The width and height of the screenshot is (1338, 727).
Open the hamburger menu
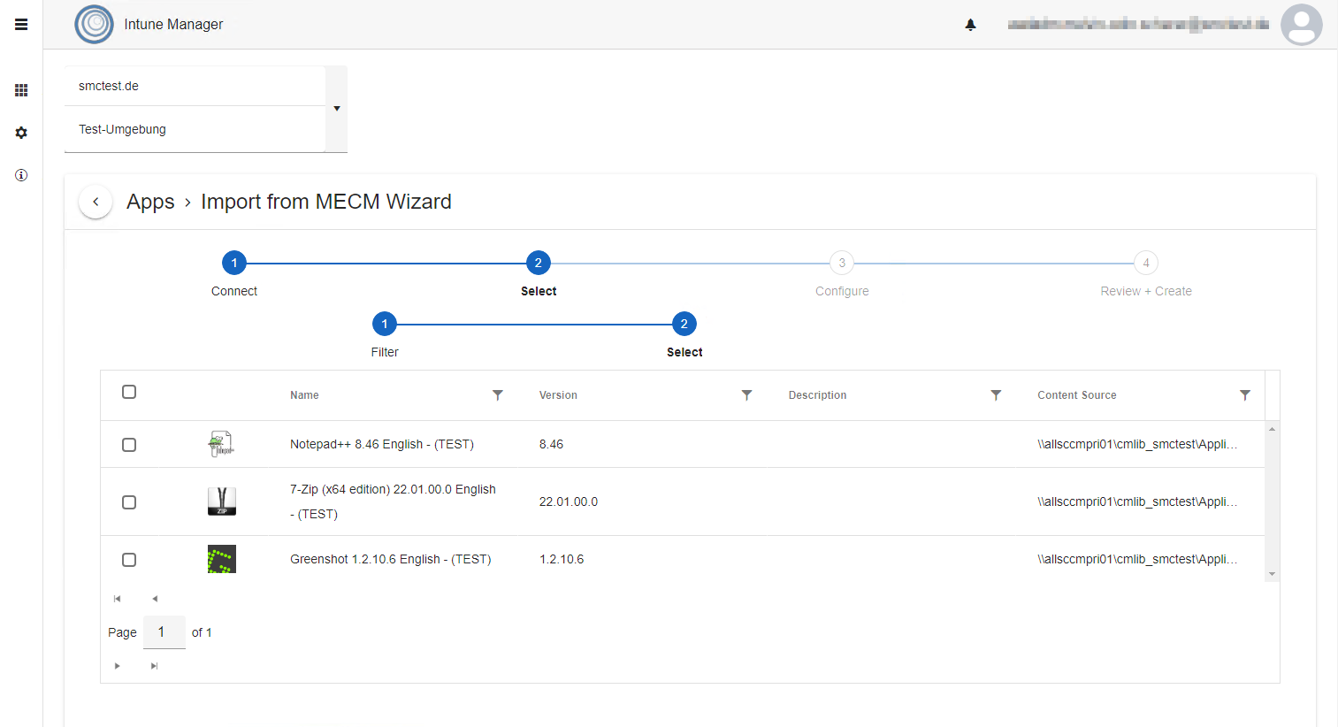[21, 25]
